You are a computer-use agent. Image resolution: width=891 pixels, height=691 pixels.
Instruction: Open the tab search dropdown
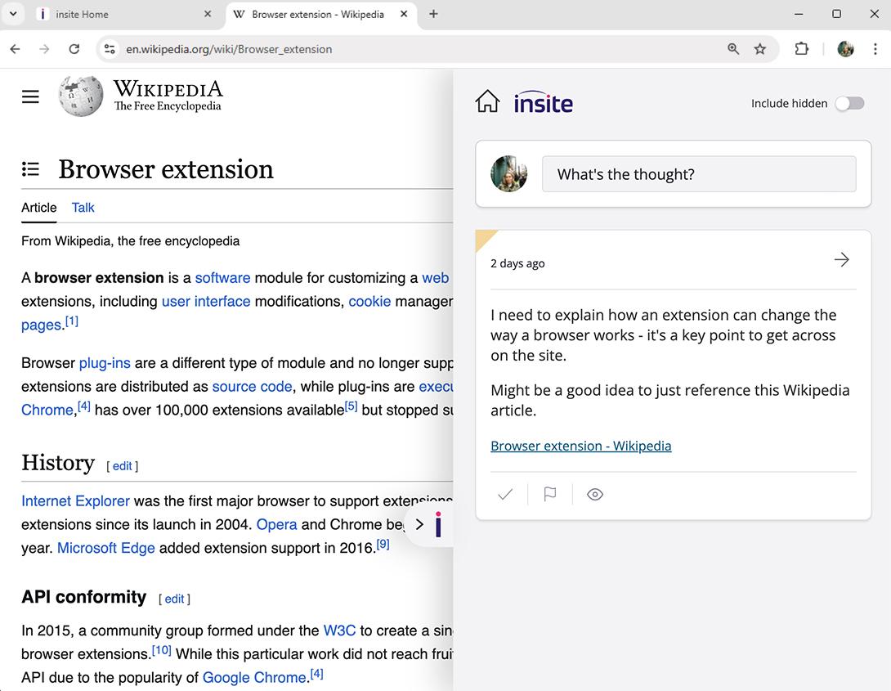tap(13, 14)
